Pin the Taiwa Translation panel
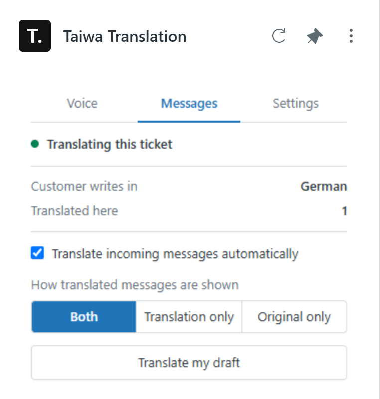The width and height of the screenshot is (380, 399). pyautogui.click(x=315, y=36)
